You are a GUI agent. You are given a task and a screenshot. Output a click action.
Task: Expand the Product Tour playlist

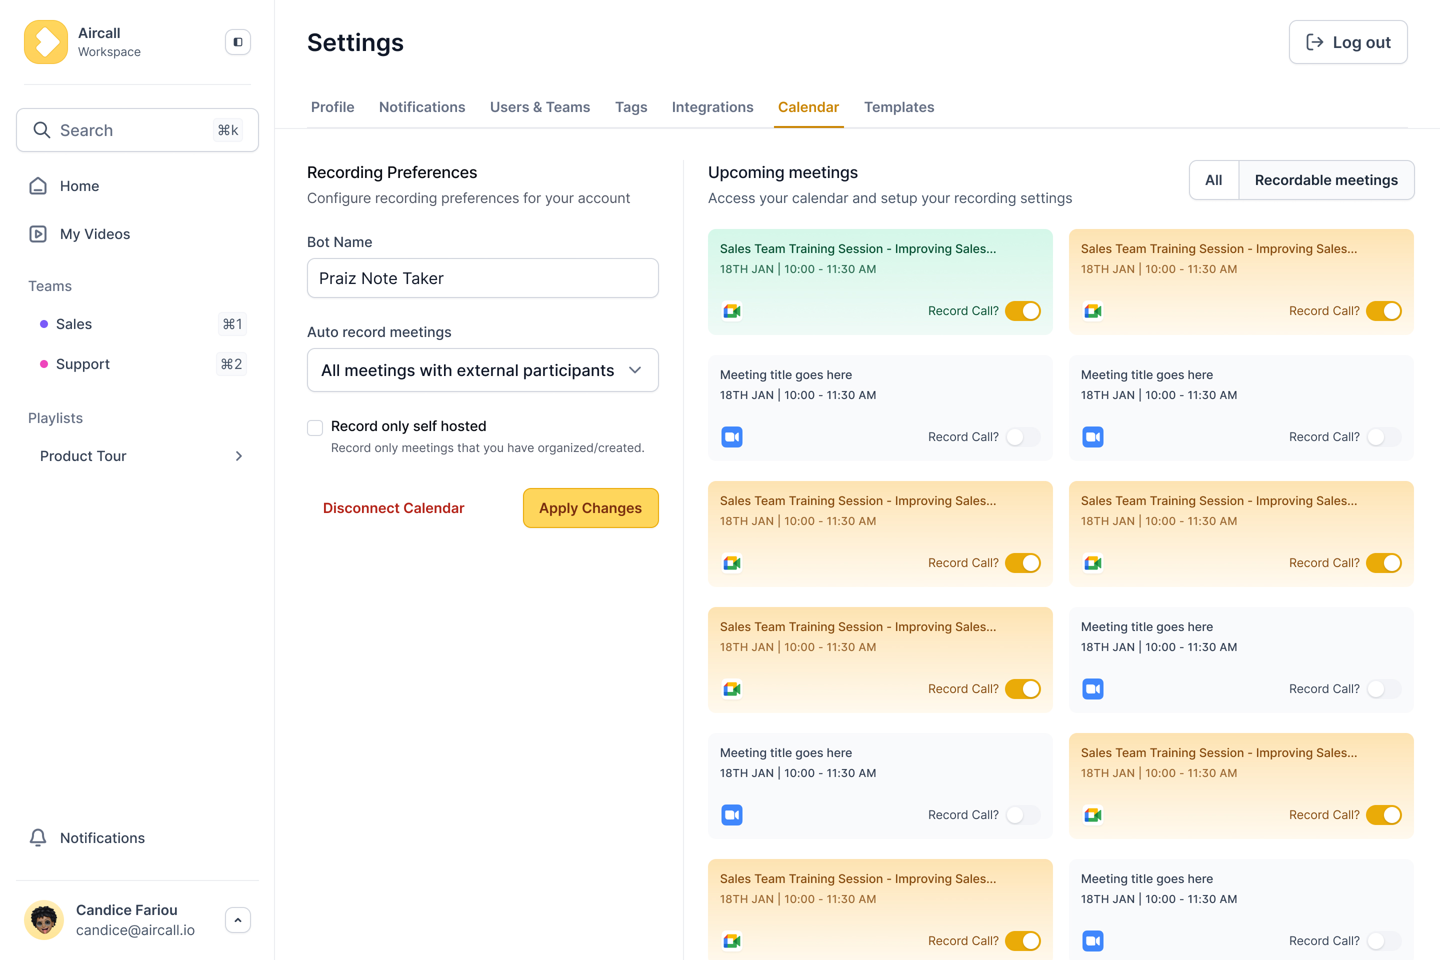[239, 455]
